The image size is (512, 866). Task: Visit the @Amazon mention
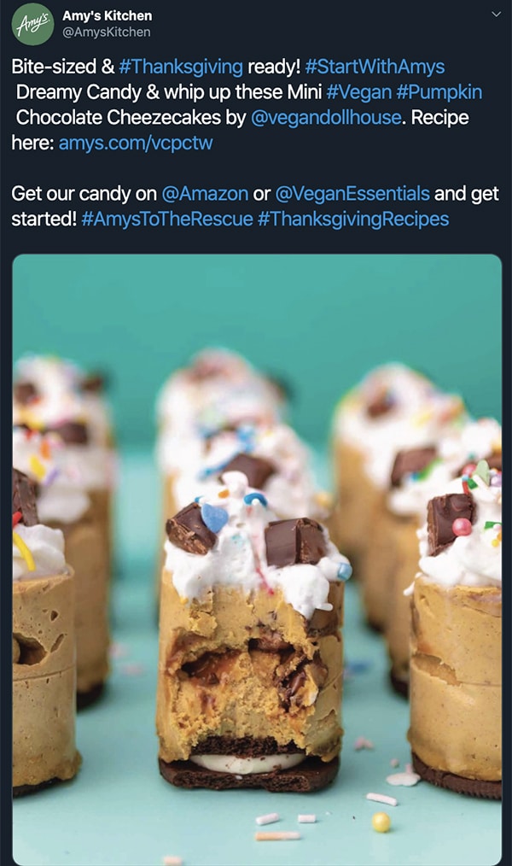[x=205, y=194]
